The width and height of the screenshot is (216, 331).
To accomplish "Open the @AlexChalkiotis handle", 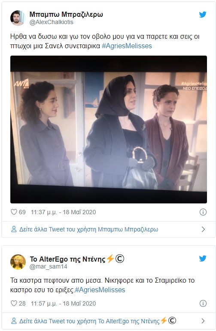I will [52, 22].
